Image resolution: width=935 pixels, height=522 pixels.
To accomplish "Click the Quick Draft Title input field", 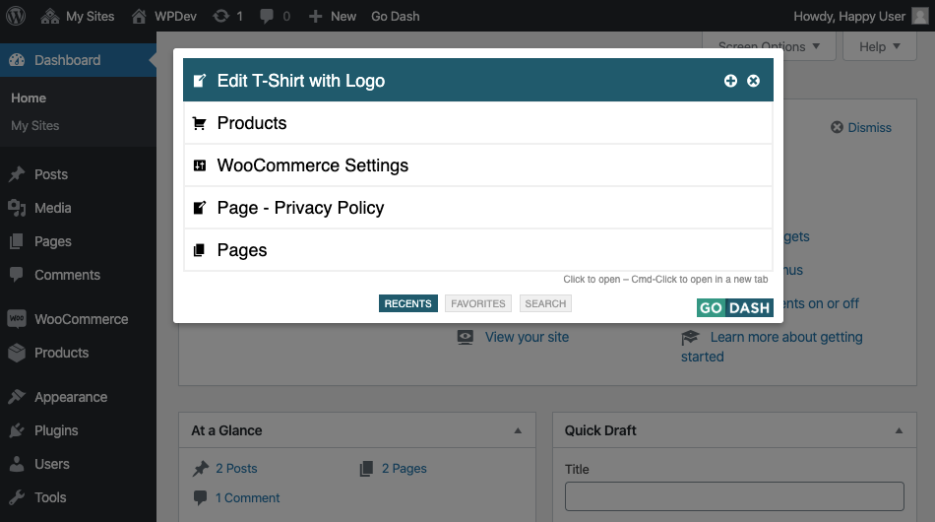I will [x=734, y=496].
